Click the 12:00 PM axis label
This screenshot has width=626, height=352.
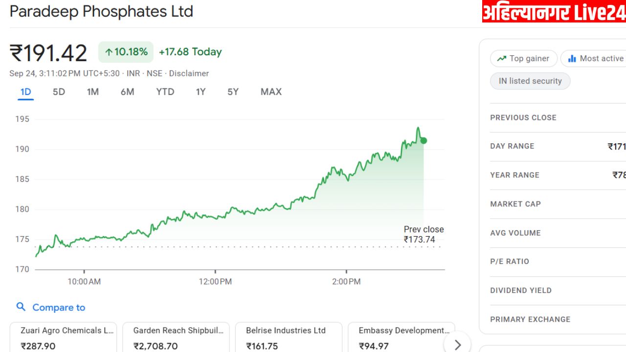[x=215, y=282]
